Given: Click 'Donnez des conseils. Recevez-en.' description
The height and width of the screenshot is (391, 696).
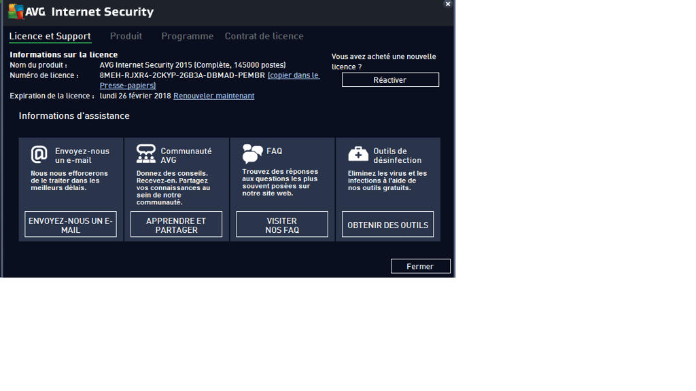Looking at the screenshot, I should pyautogui.click(x=173, y=187).
